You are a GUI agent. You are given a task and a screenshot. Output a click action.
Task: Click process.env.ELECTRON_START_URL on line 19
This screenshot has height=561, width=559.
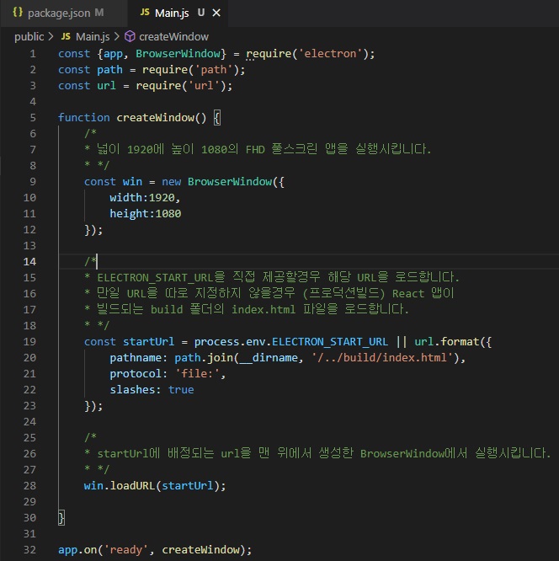(x=290, y=342)
